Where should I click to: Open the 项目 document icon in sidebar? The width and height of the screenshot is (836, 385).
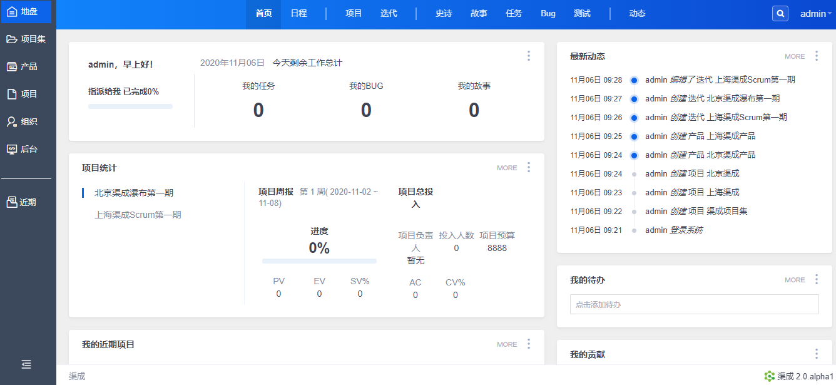click(x=12, y=94)
